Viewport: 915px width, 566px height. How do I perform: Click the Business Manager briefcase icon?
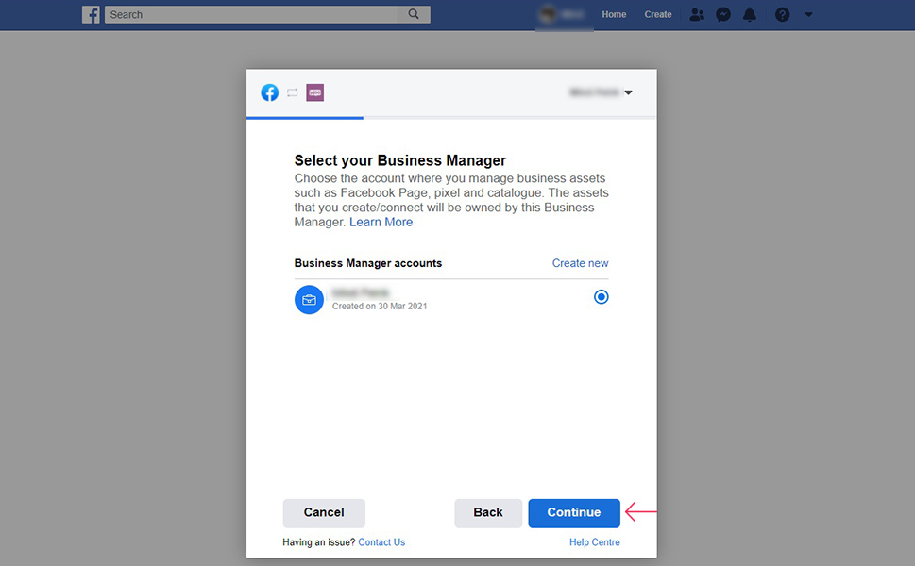click(x=310, y=300)
